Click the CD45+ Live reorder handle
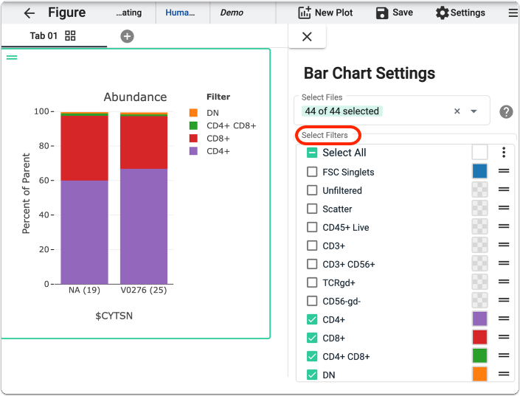The image size is (520, 396). tap(504, 226)
